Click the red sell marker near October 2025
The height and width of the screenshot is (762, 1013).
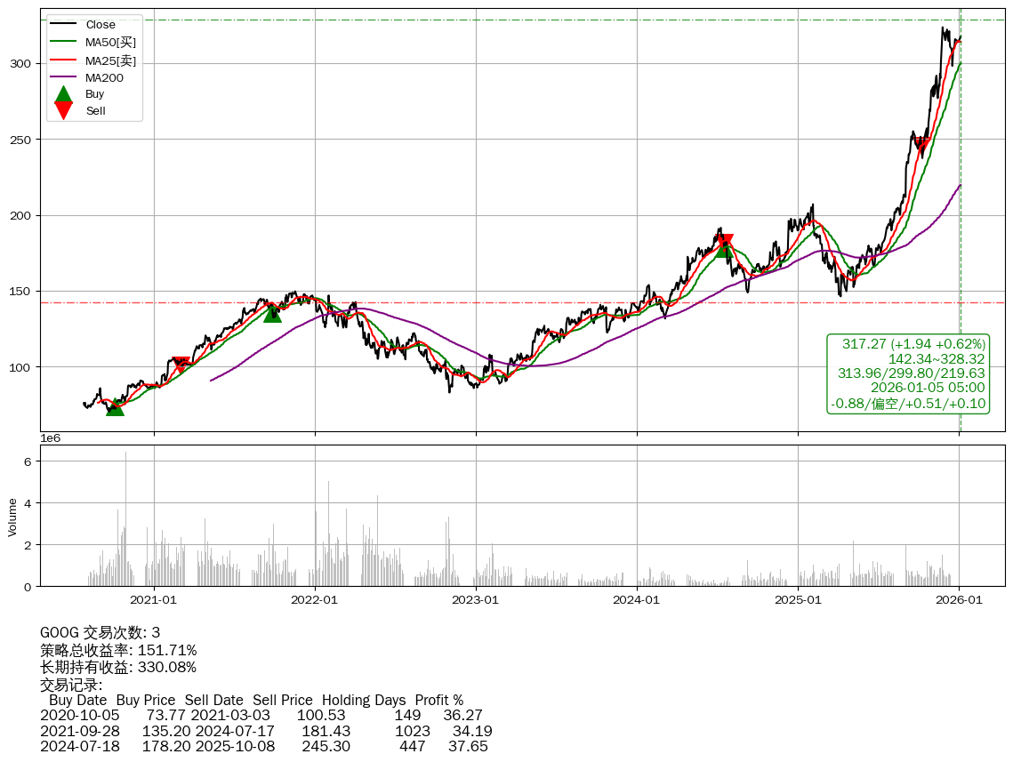pos(922,146)
